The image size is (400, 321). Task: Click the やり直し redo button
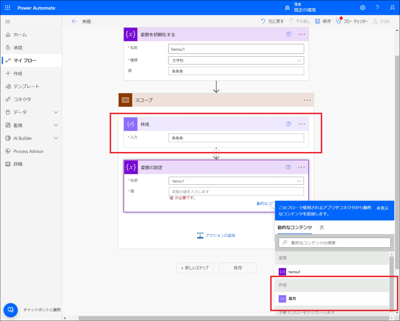pos(299,21)
